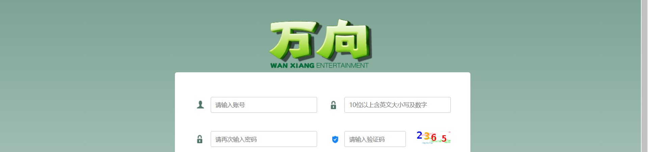
Task: Click the placeholder text 请输入账号
Action: coord(230,105)
